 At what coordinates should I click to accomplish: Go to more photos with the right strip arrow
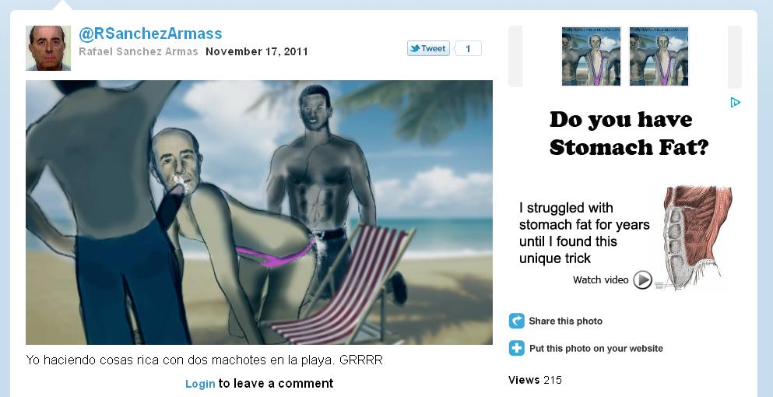pos(735,56)
